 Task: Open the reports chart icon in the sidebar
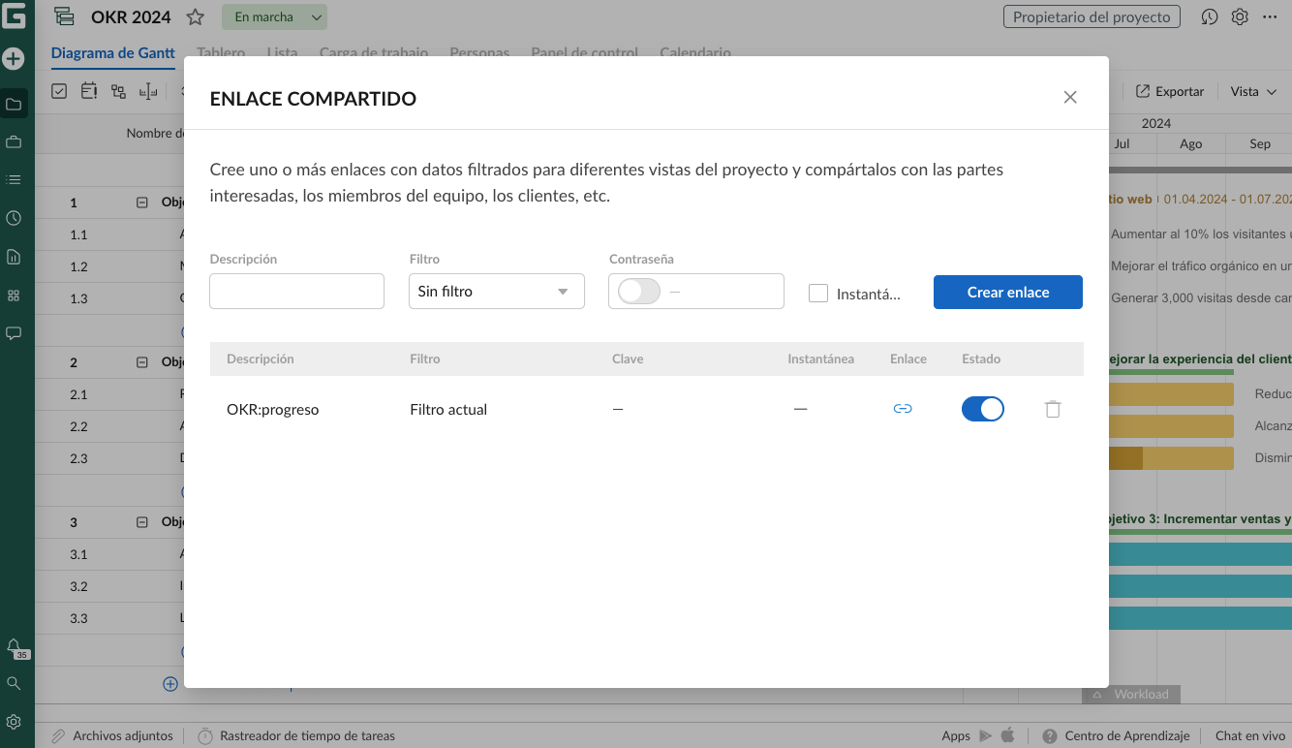[14, 258]
